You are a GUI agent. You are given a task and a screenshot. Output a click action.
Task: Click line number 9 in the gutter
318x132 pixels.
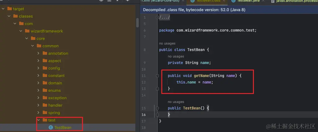(x=145, y=63)
